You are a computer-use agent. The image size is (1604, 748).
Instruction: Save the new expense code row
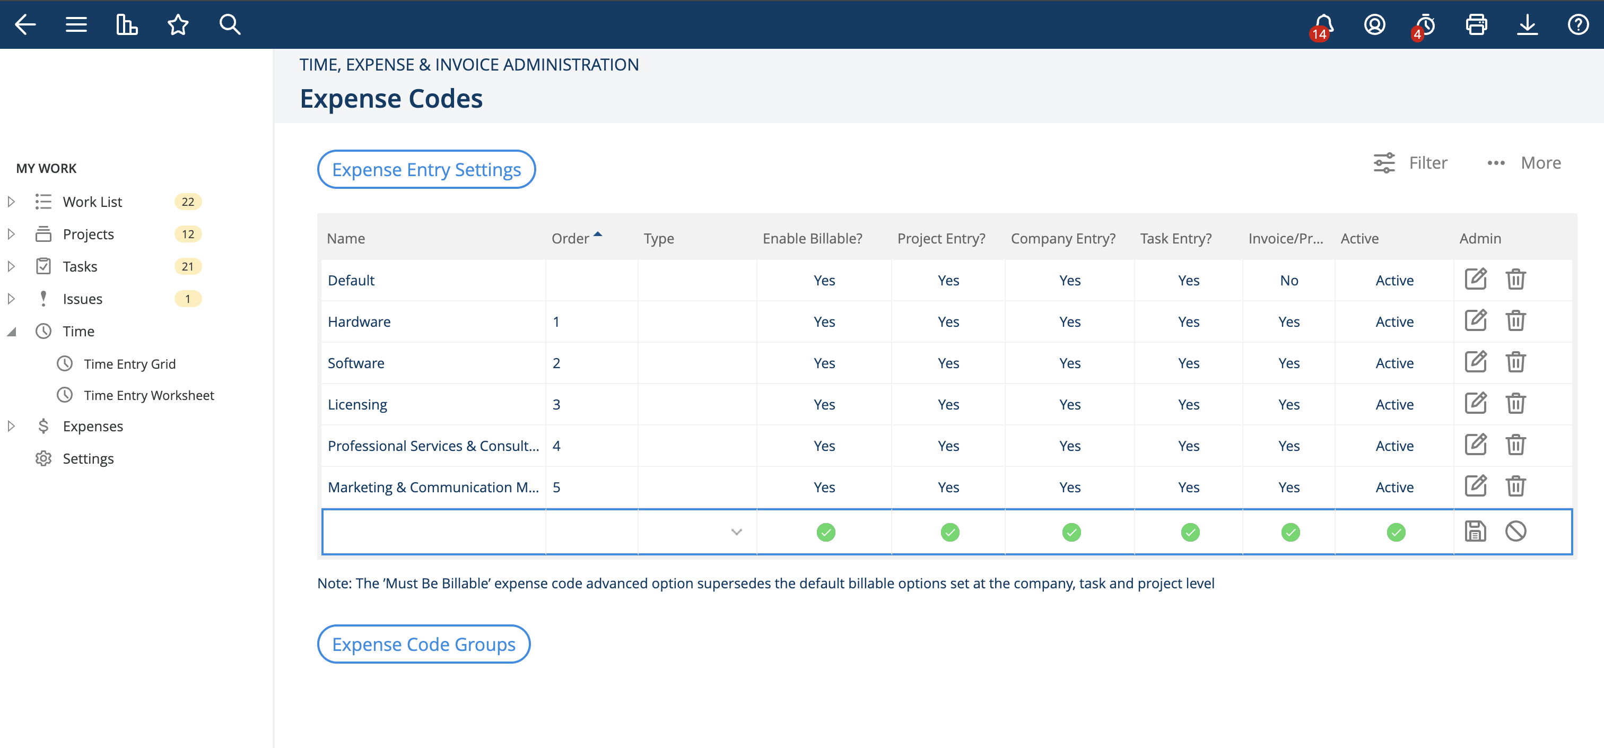tap(1476, 531)
